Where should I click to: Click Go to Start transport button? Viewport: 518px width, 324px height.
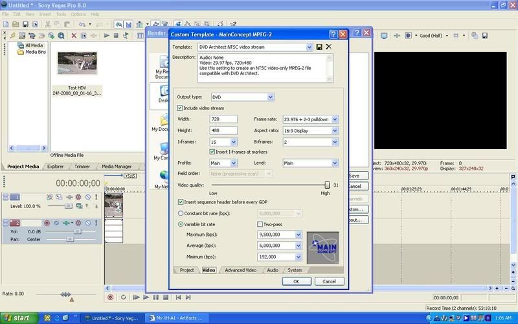(x=178, y=297)
